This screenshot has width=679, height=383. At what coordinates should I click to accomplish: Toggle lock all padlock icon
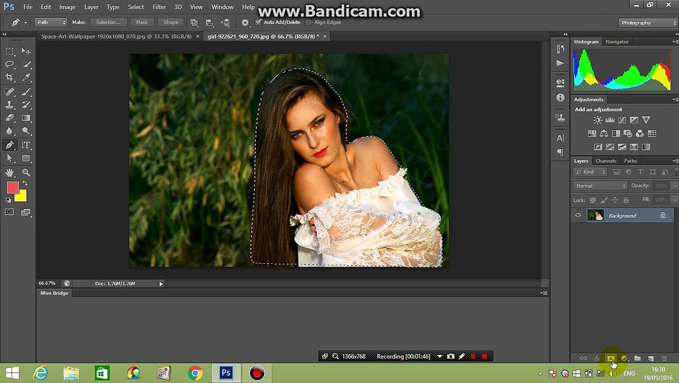(626, 200)
